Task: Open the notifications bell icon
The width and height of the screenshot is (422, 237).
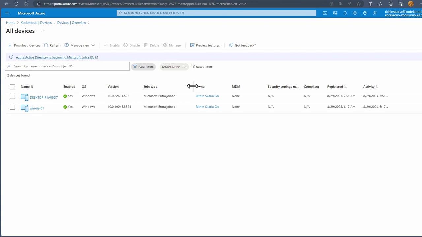Action: (345, 13)
